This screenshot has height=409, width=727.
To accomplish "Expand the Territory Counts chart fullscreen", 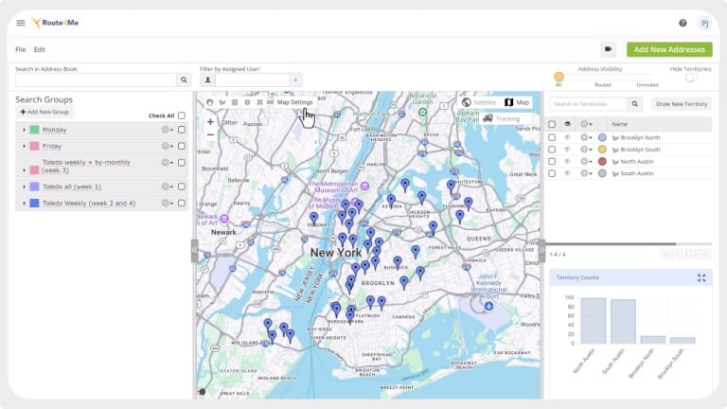I will [701, 277].
